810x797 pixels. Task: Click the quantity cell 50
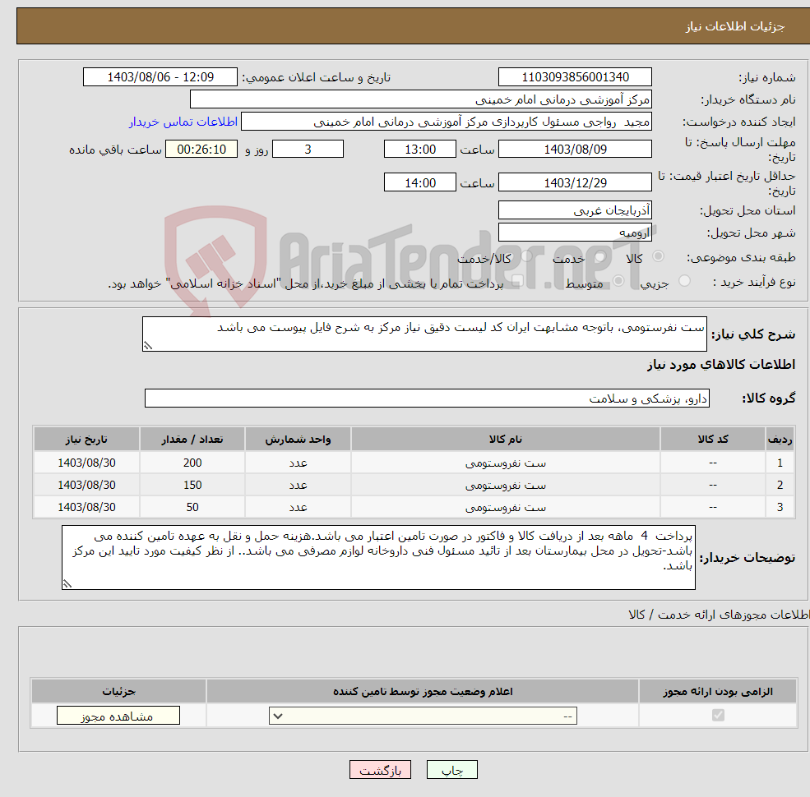pos(192,507)
